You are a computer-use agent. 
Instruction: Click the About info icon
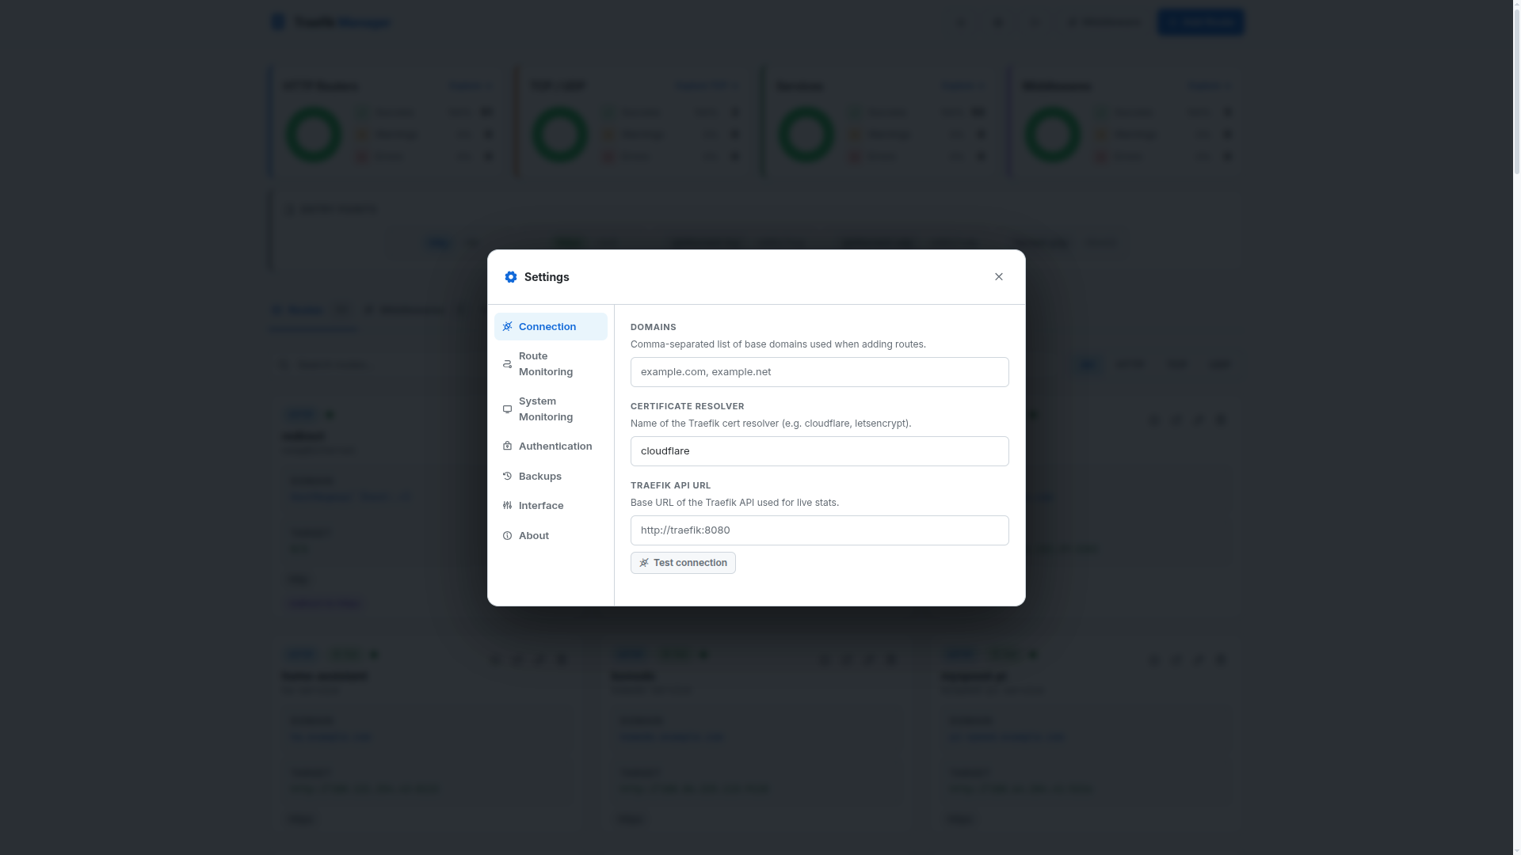(508, 535)
